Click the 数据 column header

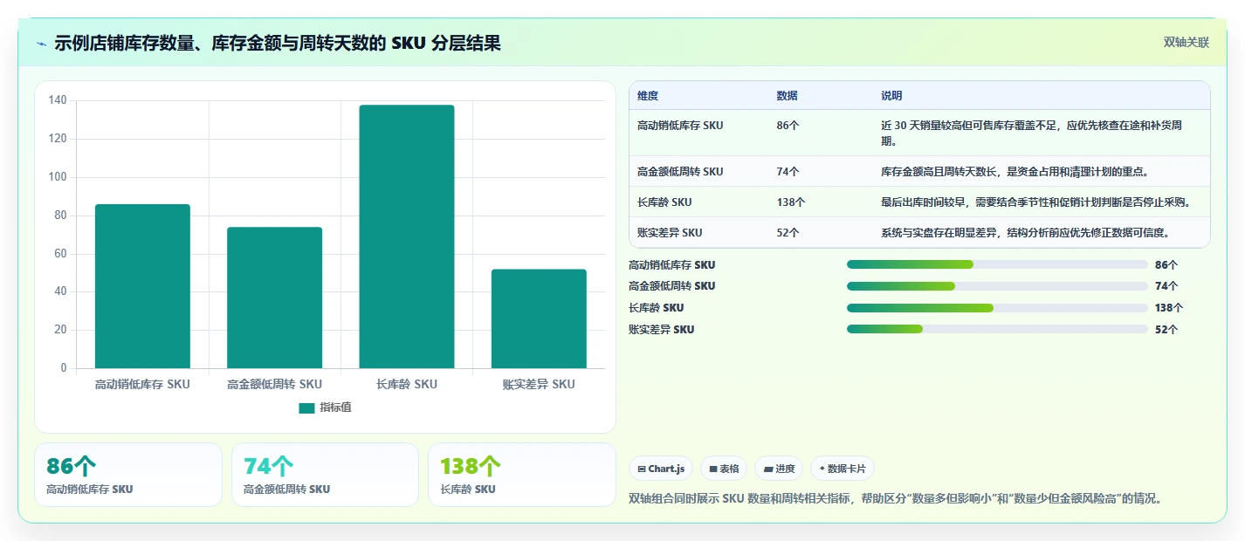pos(787,96)
